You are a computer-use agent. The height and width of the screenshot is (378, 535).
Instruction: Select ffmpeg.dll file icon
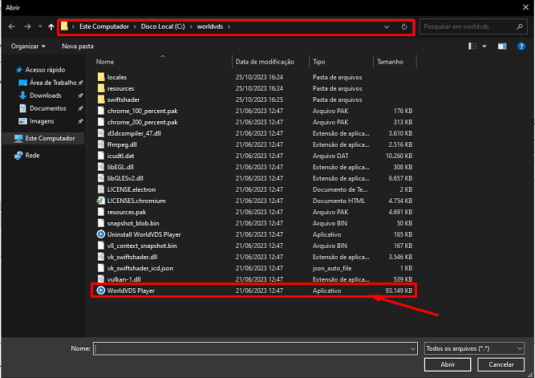click(x=100, y=144)
